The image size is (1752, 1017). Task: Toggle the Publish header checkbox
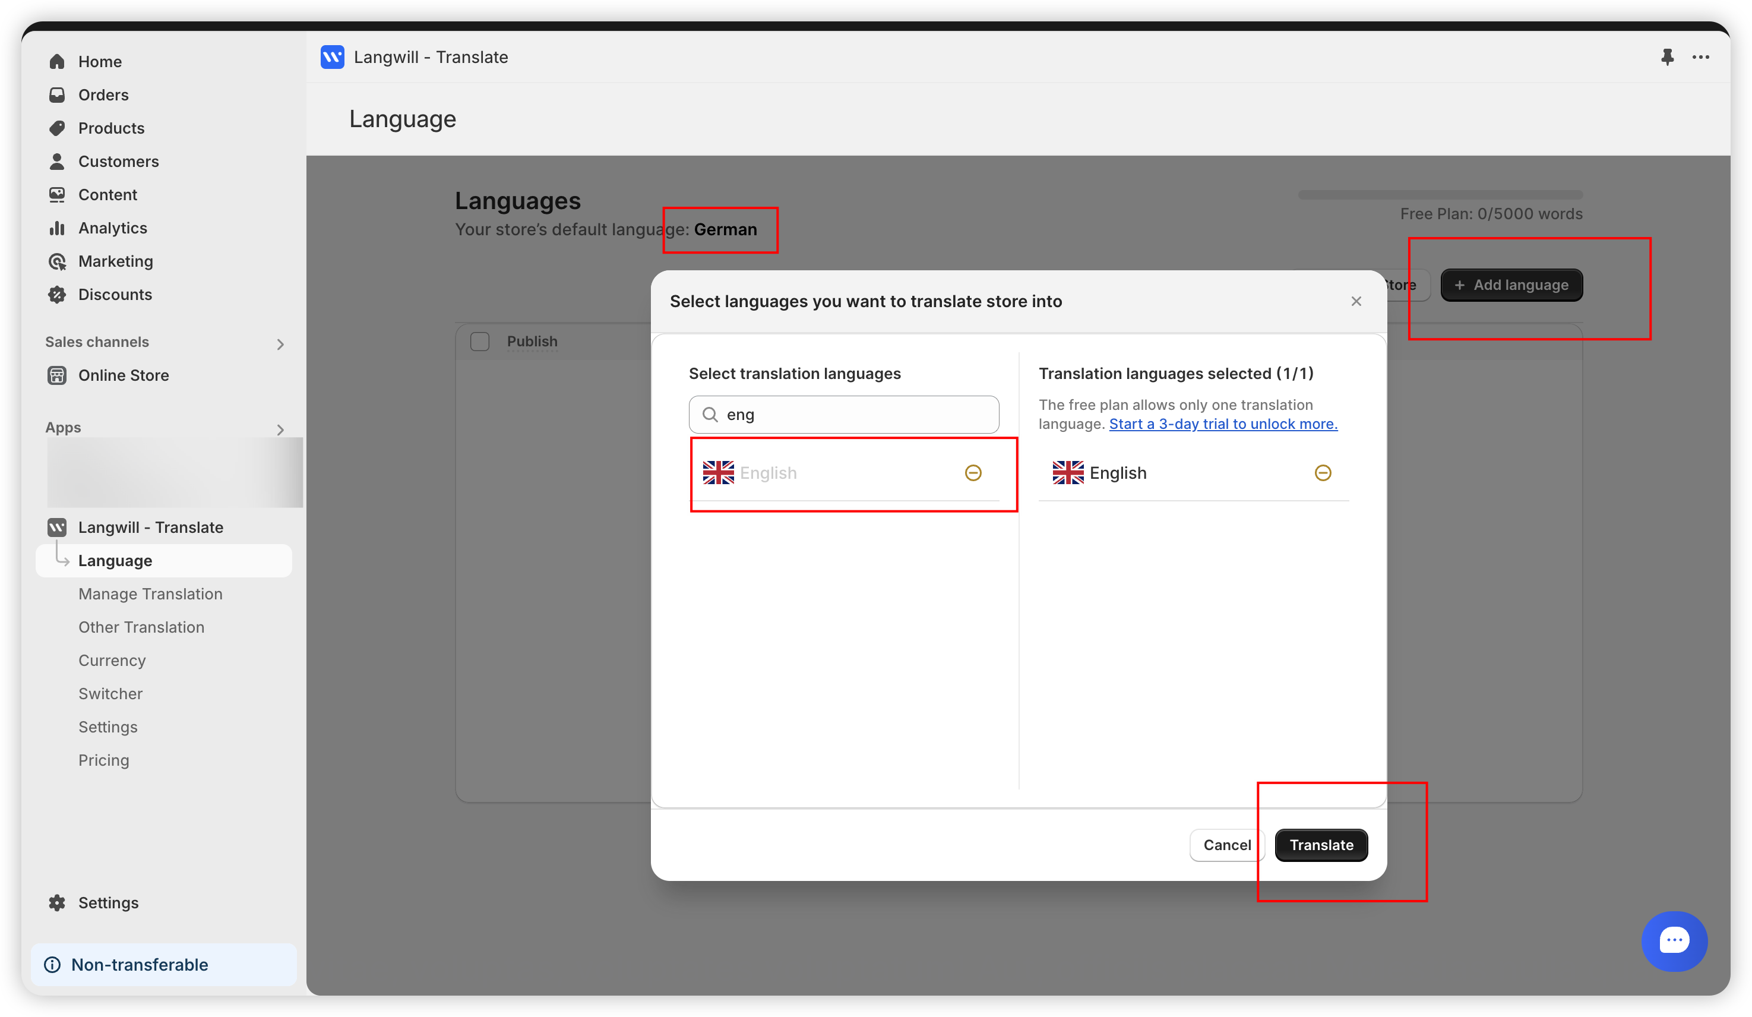point(480,342)
